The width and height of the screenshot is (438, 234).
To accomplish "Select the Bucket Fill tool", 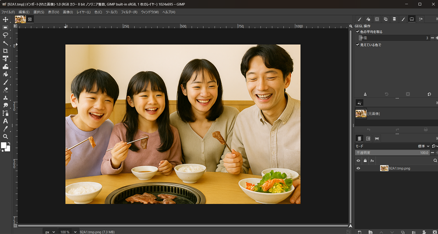I will 5,74.
